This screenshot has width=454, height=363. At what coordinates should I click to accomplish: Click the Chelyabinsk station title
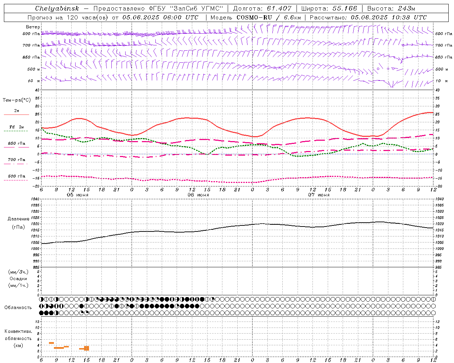coord(57,9)
